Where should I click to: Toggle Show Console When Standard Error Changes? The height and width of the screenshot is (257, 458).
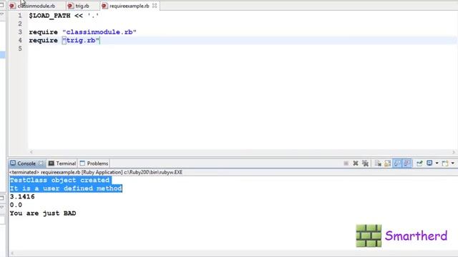tap(407, 163)
